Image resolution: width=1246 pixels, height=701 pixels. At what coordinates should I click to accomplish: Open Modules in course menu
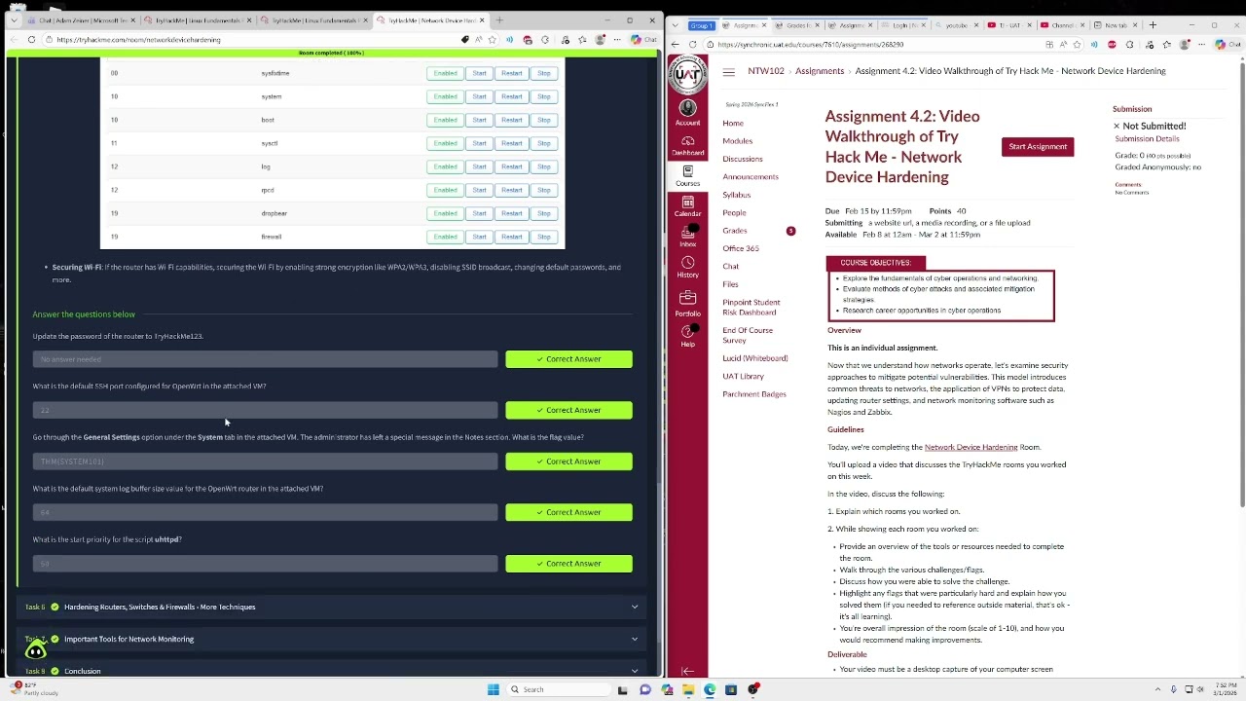[737, 141]
